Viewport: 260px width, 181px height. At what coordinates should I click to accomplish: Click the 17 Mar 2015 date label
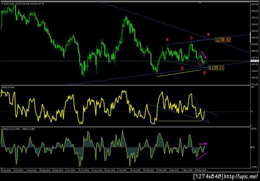pos(162,170)
